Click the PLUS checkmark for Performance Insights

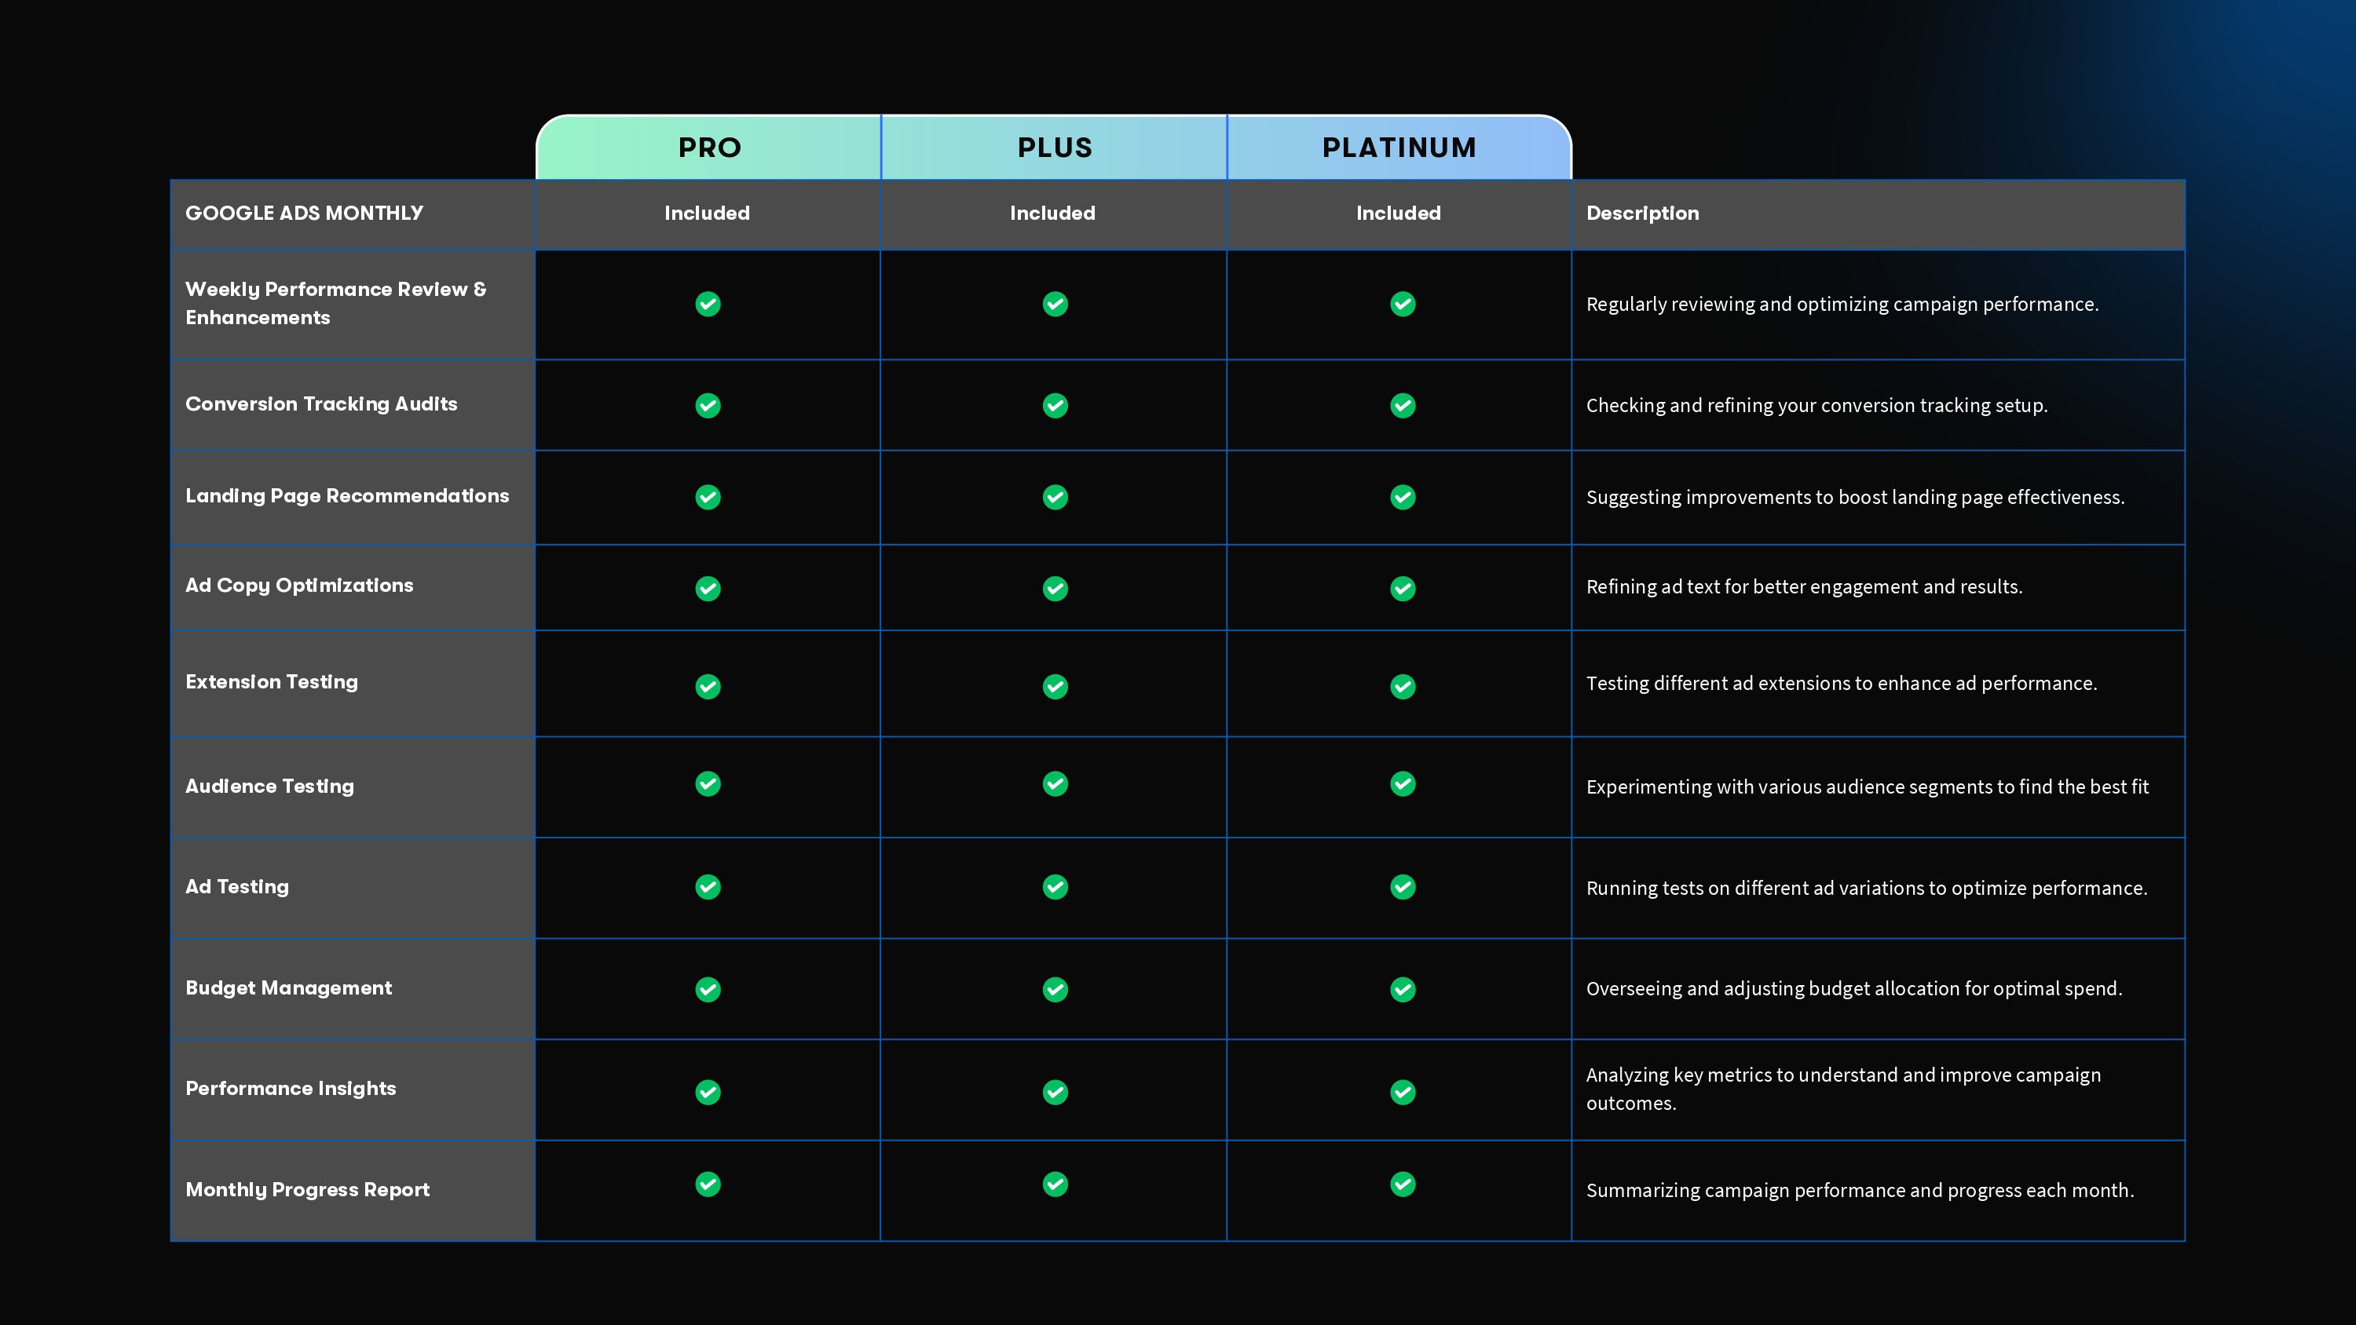[x=1055, y=1092]
